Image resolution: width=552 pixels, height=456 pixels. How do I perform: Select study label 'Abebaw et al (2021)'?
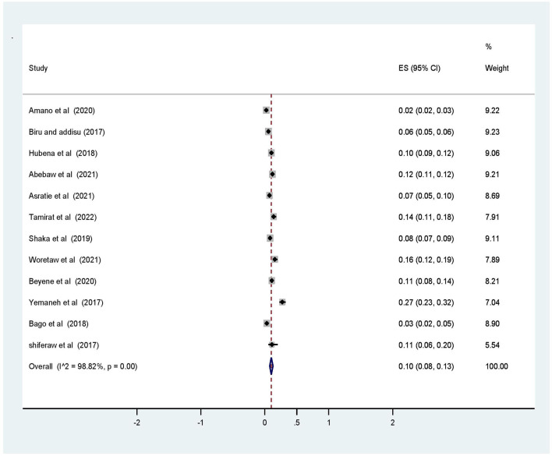click(63, 175)
